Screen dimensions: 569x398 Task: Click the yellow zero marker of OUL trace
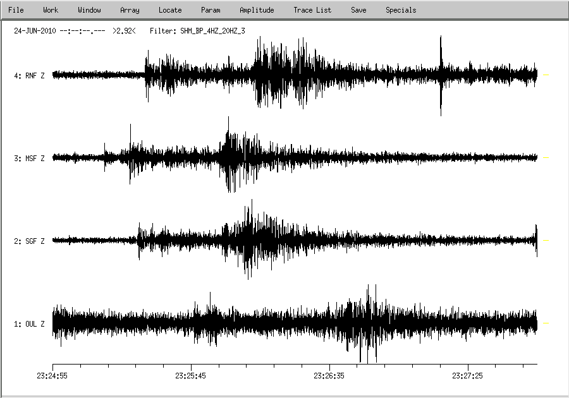[x=546, y=323]
